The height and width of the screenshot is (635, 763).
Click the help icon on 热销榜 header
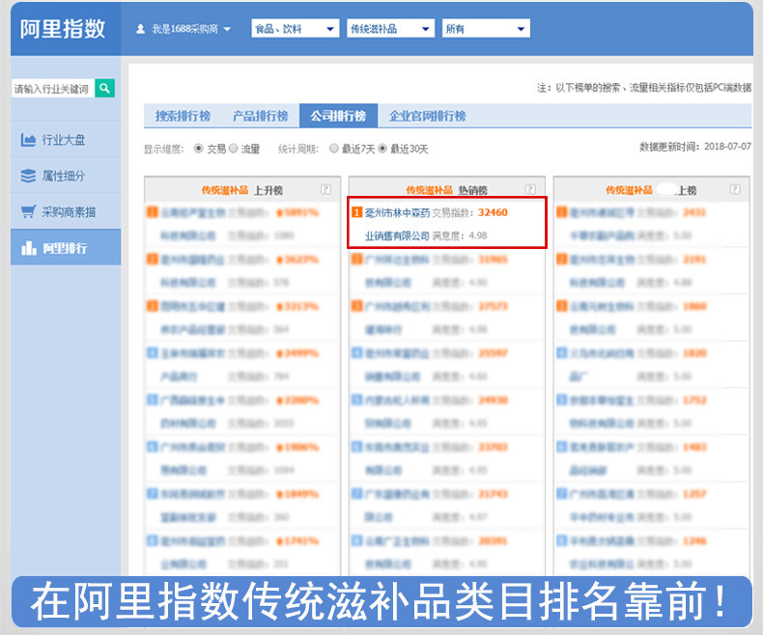pyautogui.click(x=530, y=190)
